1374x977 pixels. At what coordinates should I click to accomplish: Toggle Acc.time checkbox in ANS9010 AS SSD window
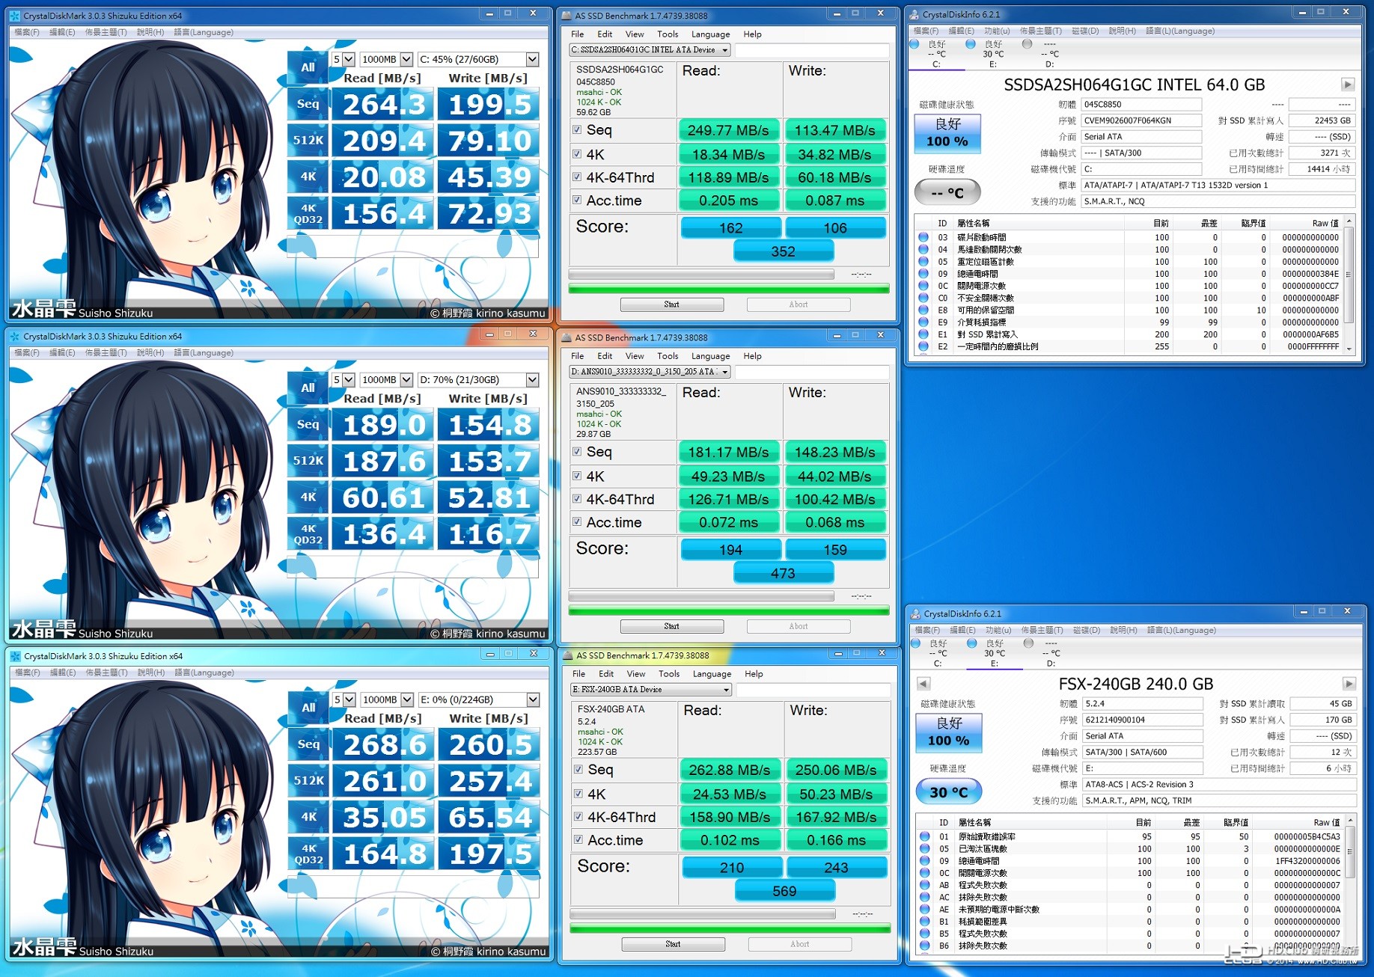577,521
